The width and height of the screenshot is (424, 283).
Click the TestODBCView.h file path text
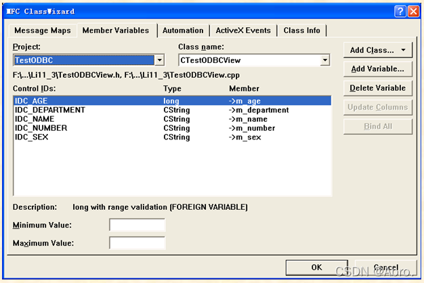(67, 75)
